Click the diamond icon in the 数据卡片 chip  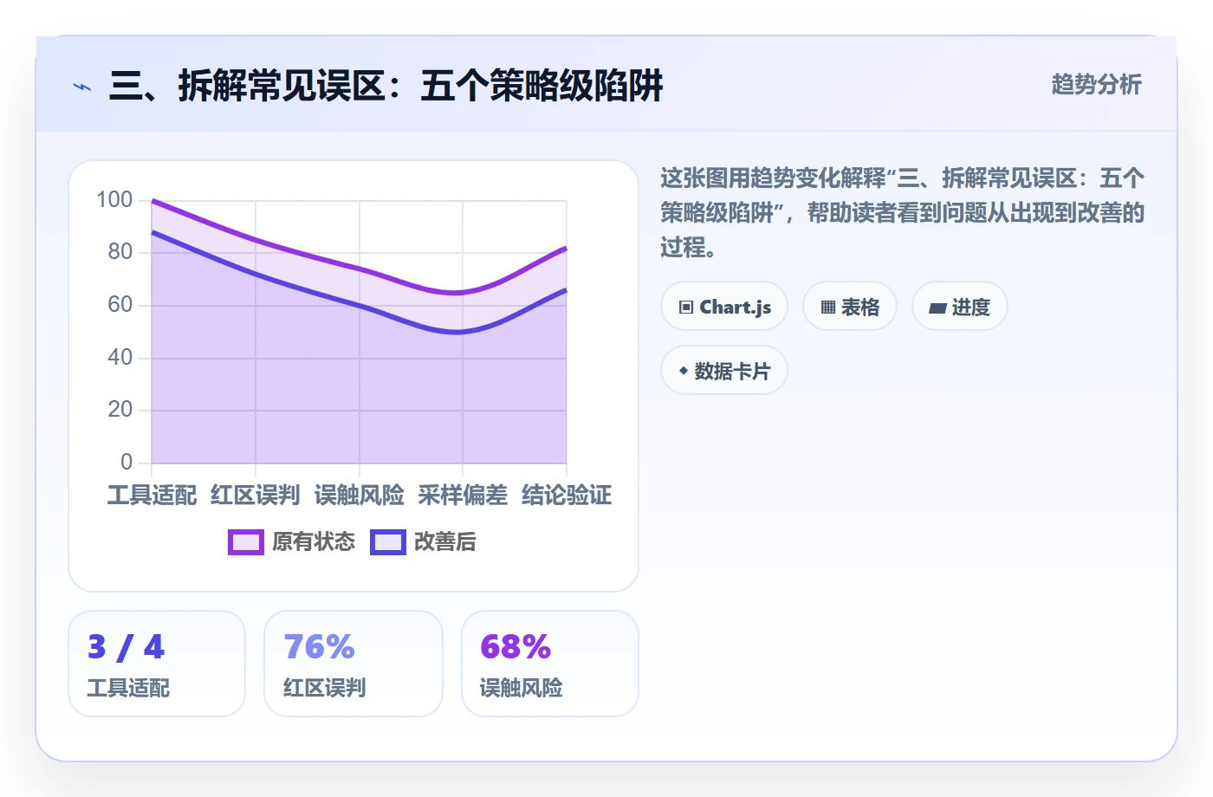click(684, 371)
